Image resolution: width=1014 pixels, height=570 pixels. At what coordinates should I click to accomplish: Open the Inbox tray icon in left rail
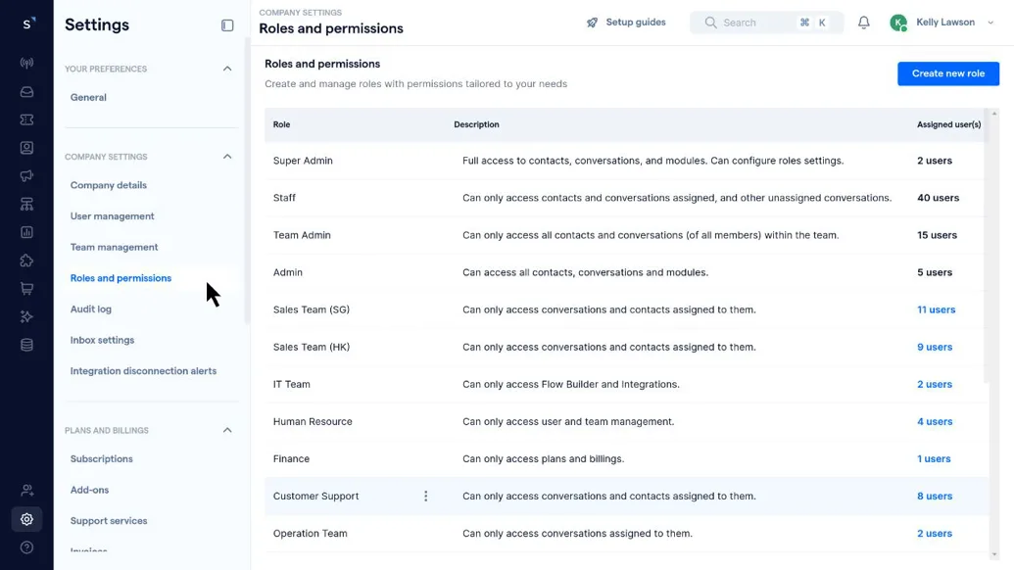(x=26, y=92)
